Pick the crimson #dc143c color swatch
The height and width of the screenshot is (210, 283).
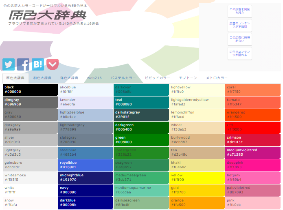[x=253, y=140]
